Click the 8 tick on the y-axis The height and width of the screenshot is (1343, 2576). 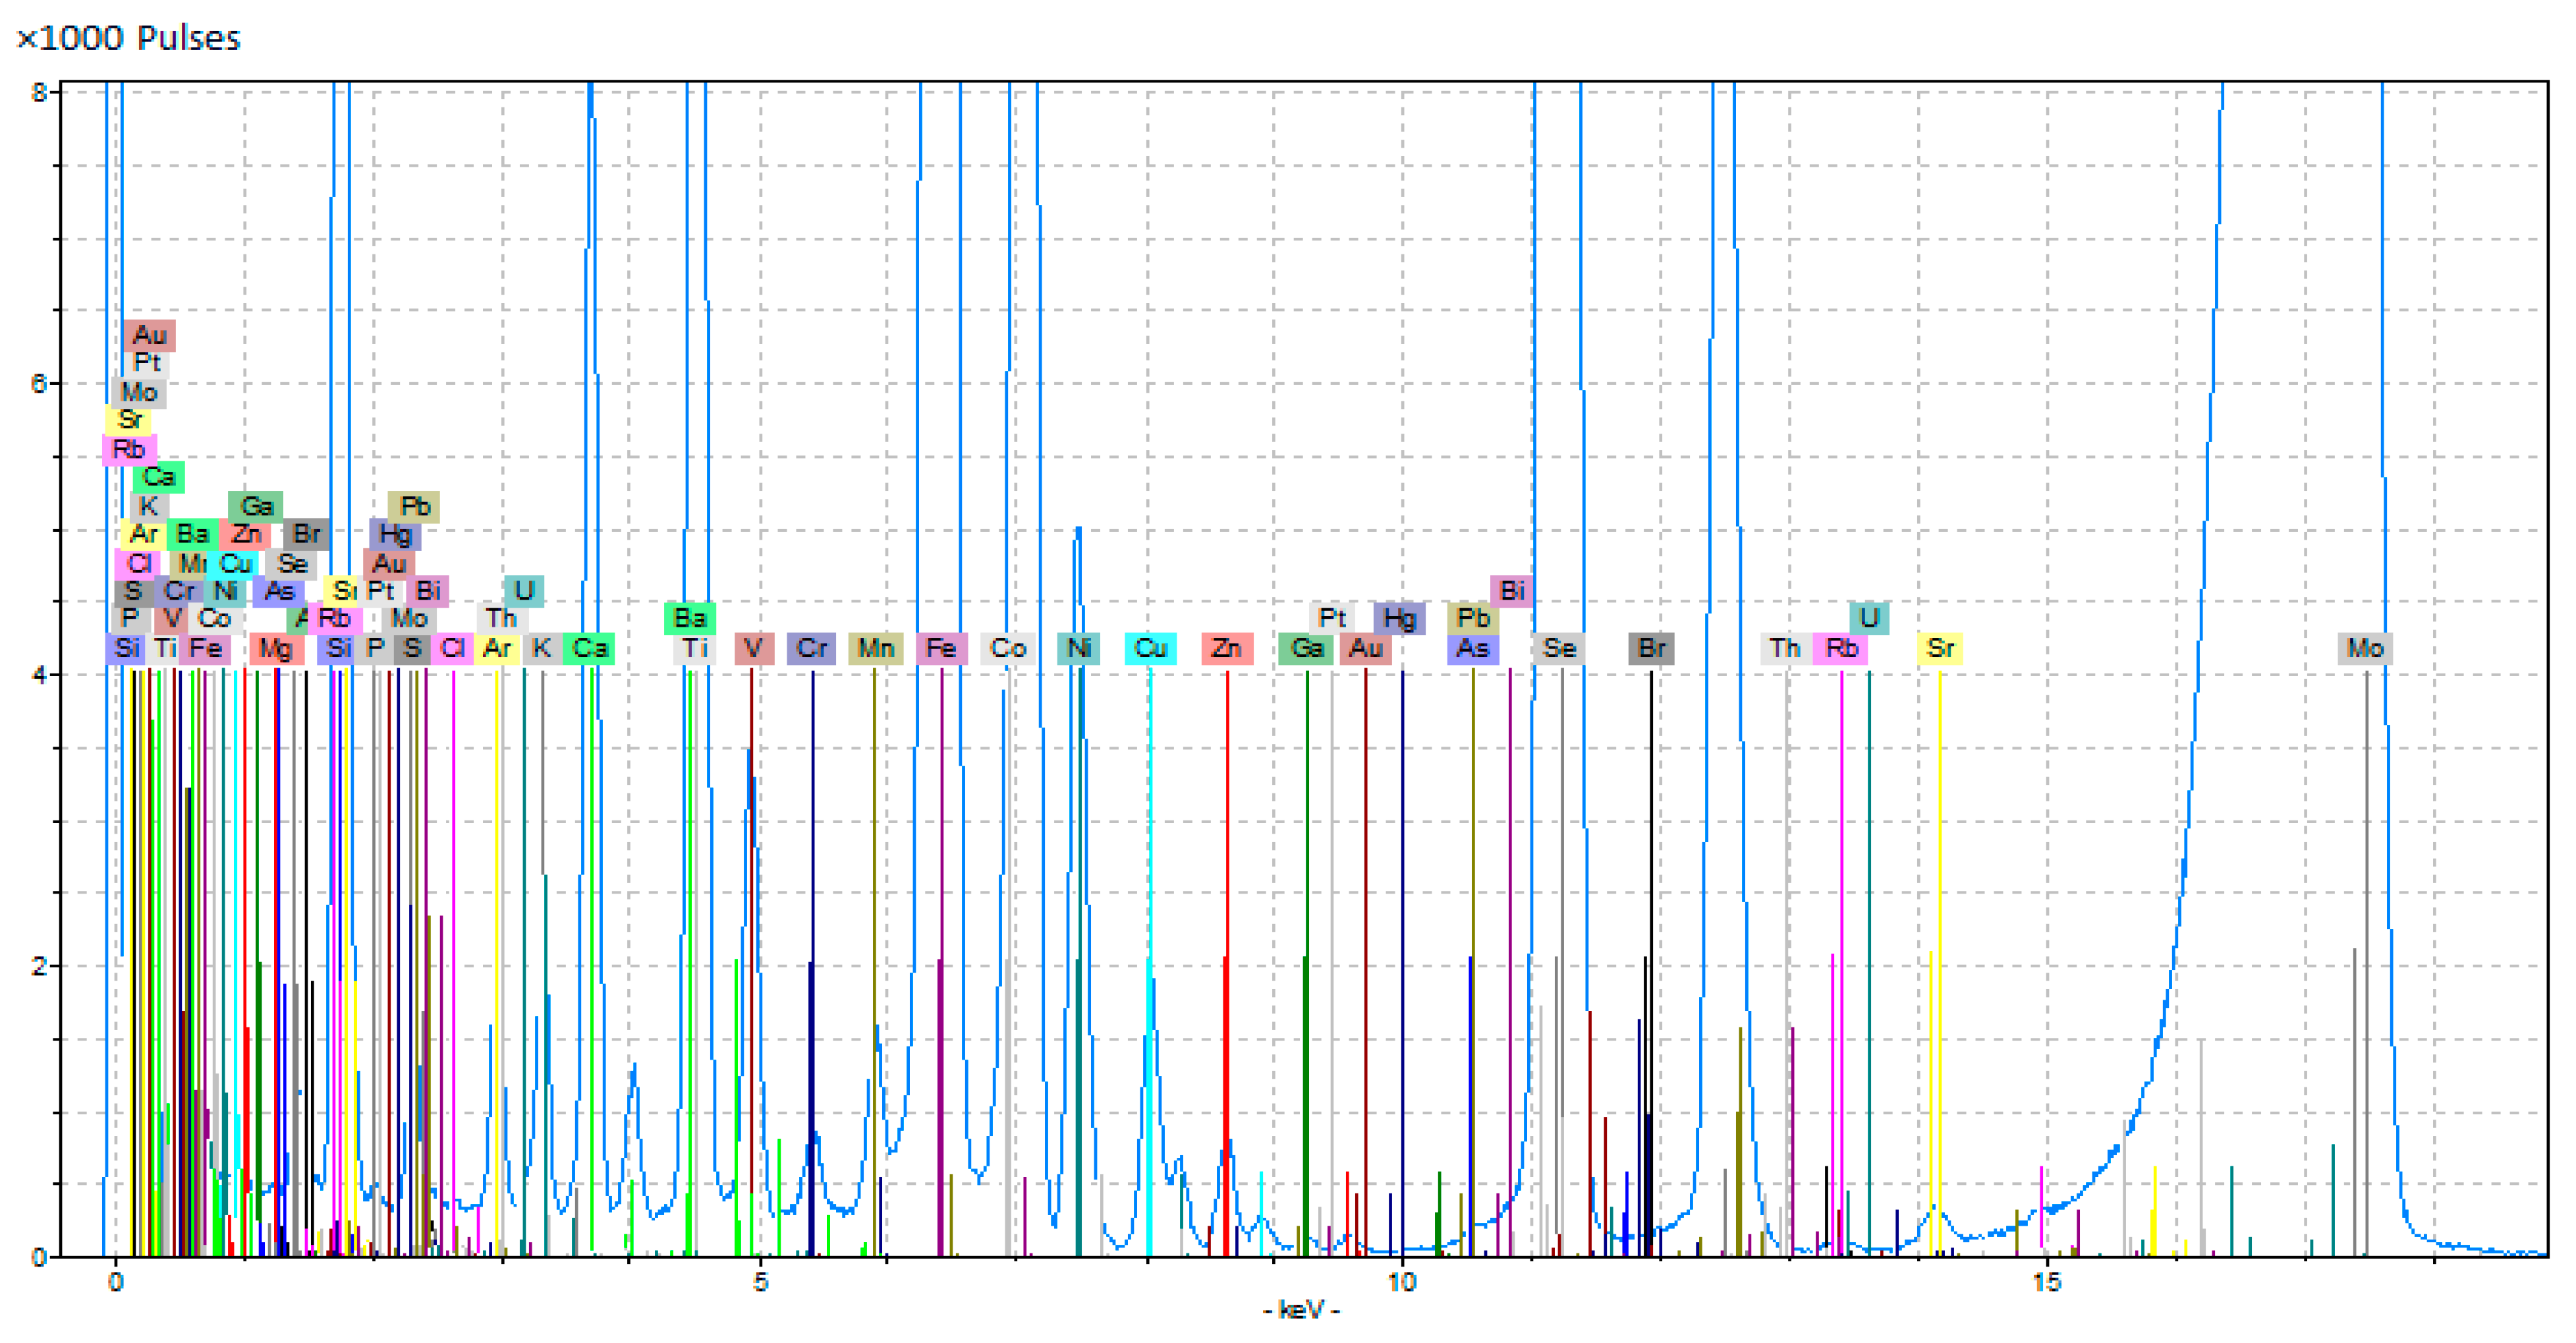pyautogui.click(x=39, y=93)
